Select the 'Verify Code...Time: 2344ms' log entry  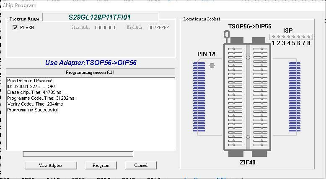click(x=35, y=104)
